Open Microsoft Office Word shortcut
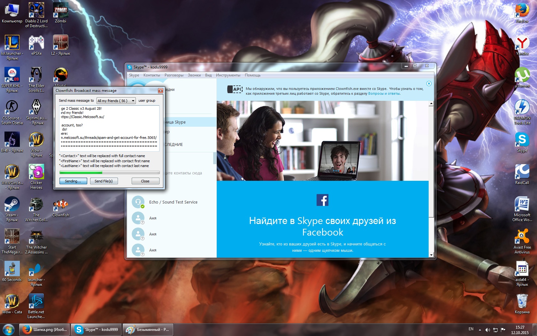Screen dimensions: 537x336 (x=522, y=209)
